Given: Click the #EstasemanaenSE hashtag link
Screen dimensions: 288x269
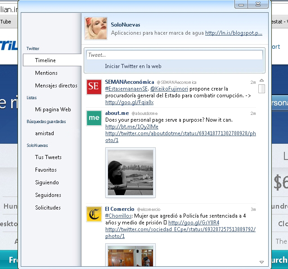Looking at the screenshot, I should [x=126, y=89].
